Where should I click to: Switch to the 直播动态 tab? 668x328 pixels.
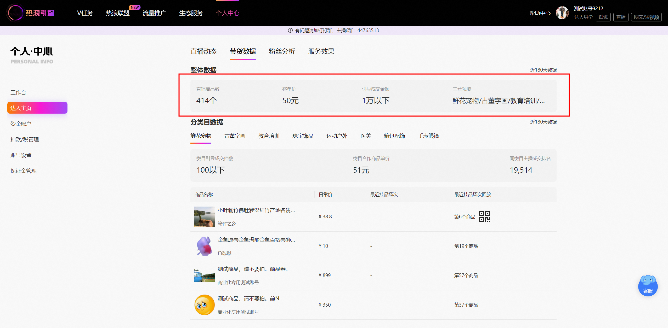(203, 51)
